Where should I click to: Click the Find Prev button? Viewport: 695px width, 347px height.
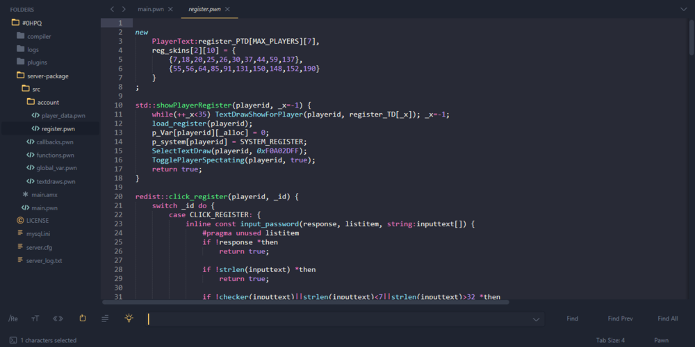(x=620, y=319)
